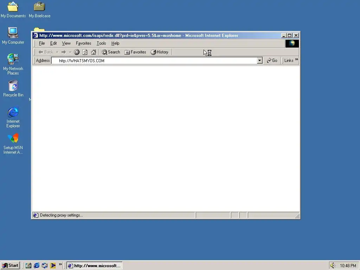Close the Internet Explorer window
360x270 pixels.
click(296, 36)
